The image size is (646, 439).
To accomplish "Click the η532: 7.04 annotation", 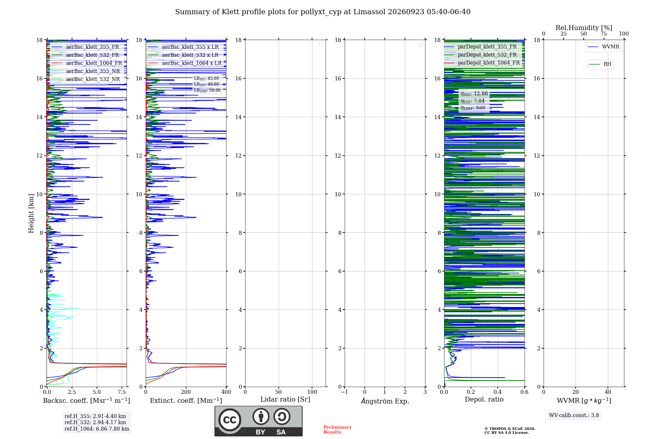I will [473, 101].
